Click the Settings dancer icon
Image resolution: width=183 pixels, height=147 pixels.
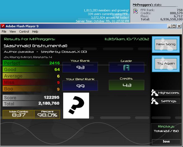154,101
